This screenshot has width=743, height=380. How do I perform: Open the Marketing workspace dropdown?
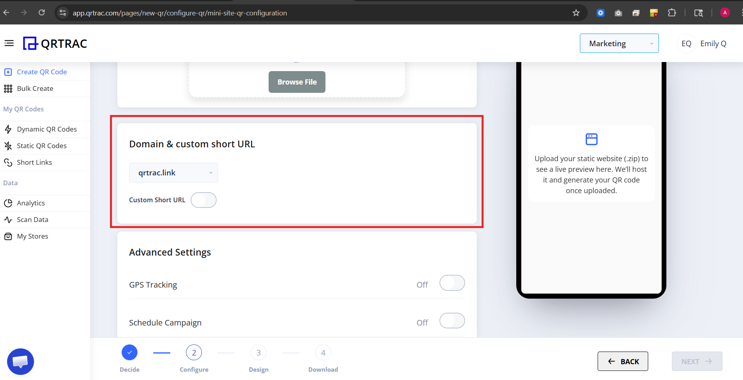click(x=619, y=43)
